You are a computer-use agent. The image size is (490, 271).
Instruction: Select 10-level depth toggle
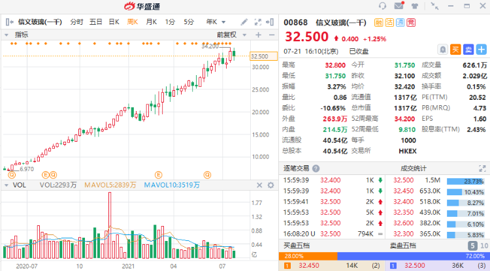coord(484,246)
